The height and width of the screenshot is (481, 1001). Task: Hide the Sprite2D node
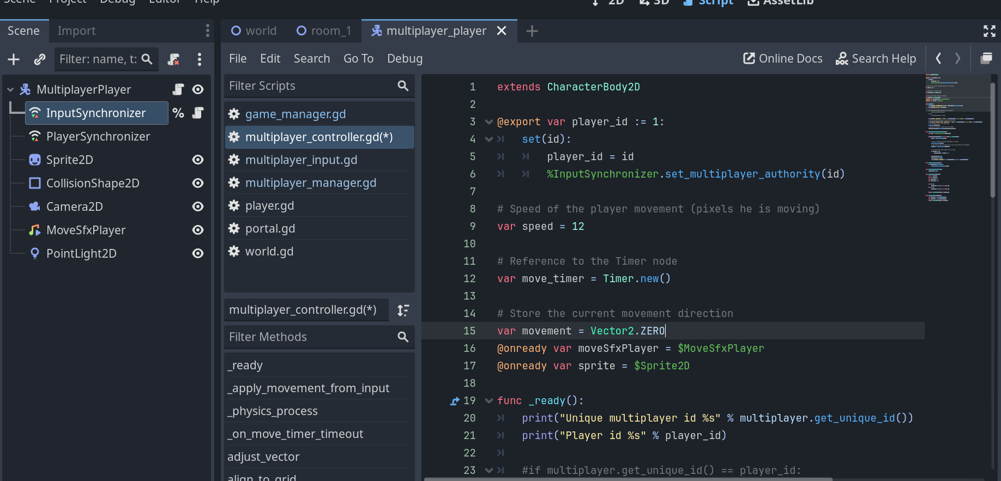click(x=198, y=160)
